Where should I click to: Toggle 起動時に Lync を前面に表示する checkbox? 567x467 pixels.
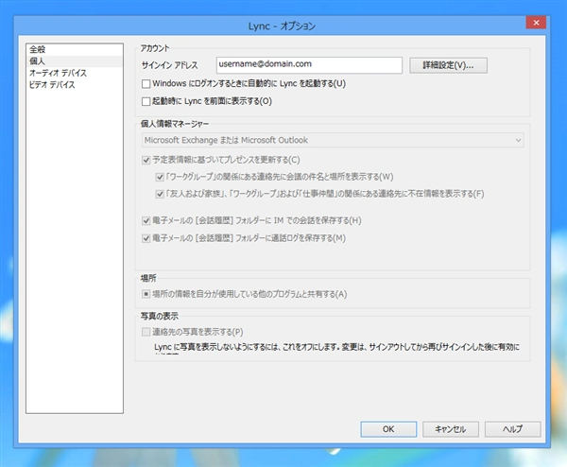tap(146, 101)
